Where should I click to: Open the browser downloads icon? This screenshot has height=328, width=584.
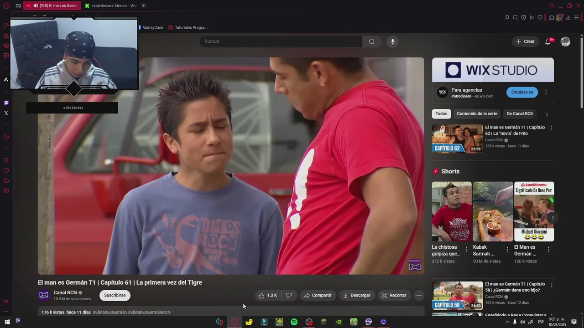point(568,17)
